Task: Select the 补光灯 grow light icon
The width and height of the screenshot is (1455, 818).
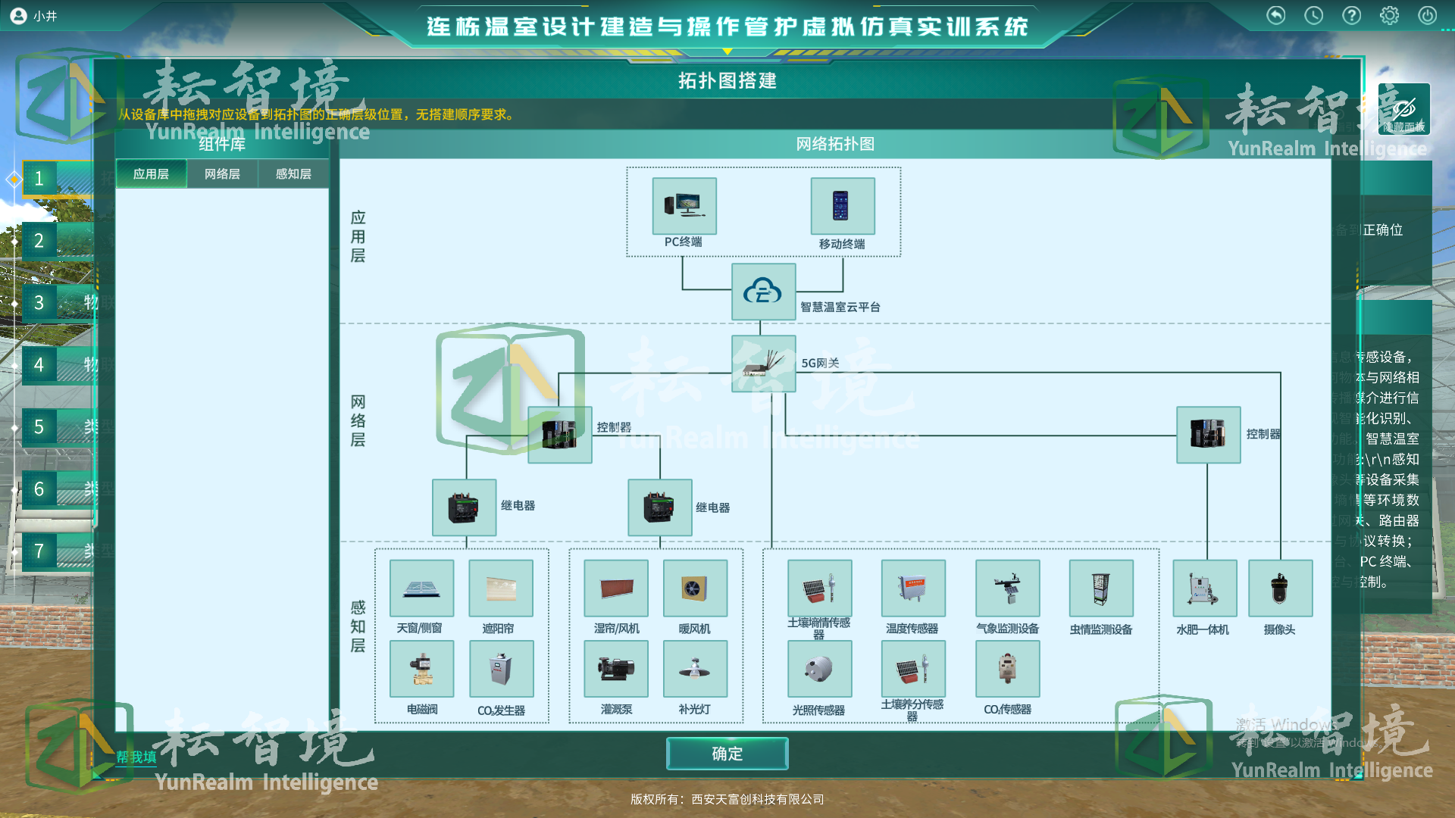Action: pos(695,669)
